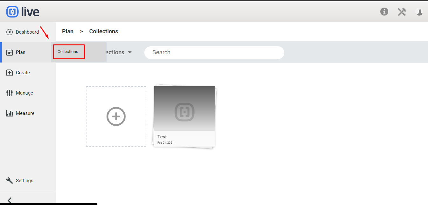The image size is (428, 205).
Task: Open the info icon in header
Action: pos(384,12)
